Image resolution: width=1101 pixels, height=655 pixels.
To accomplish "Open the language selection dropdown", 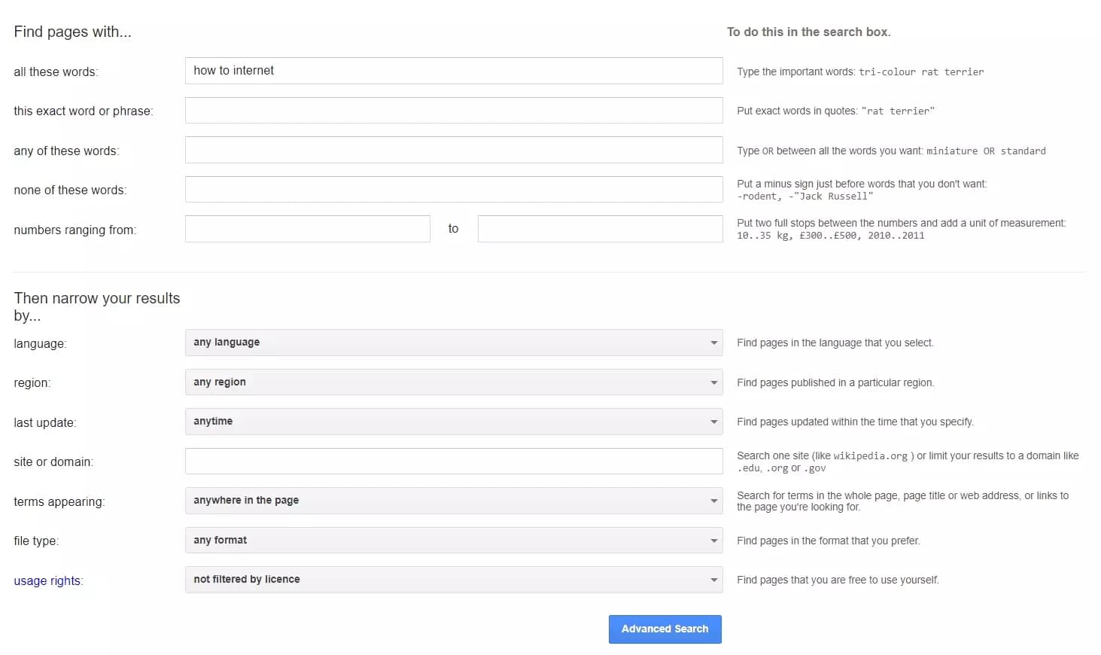I will coord(453,343).
